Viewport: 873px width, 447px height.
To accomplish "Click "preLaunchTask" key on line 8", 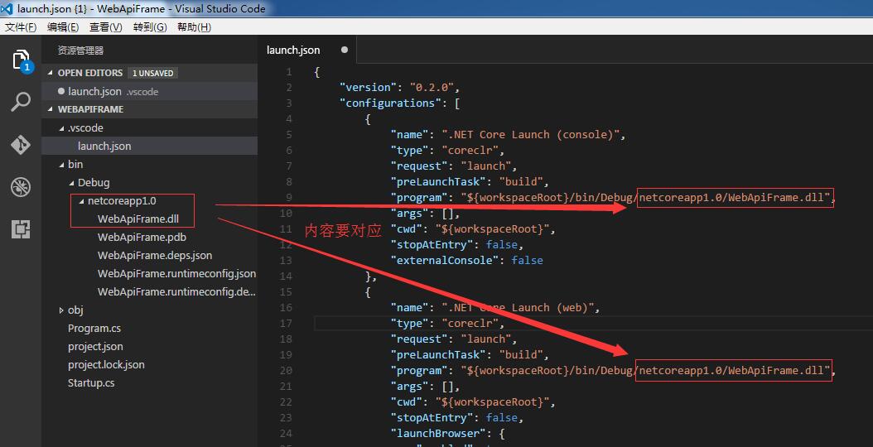I will point(437,181).
